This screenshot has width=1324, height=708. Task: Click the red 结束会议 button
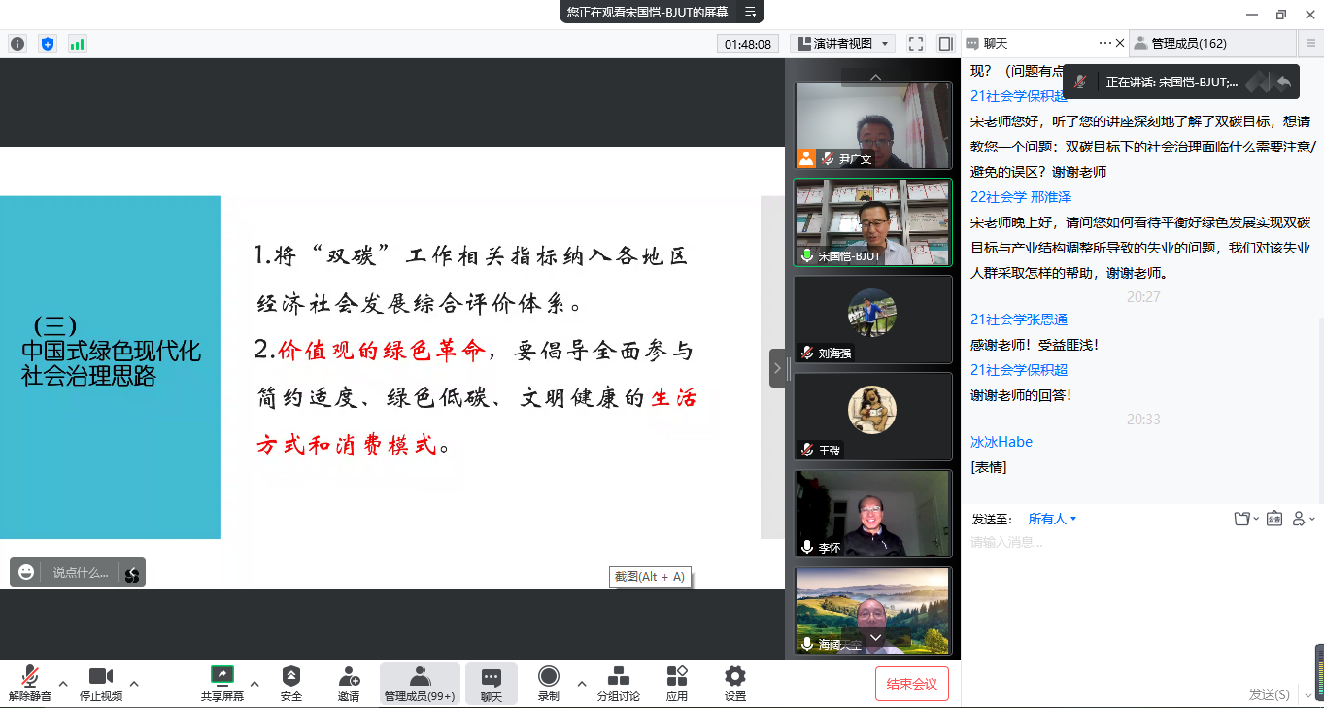pyautogui.click(x=912, y=684)
